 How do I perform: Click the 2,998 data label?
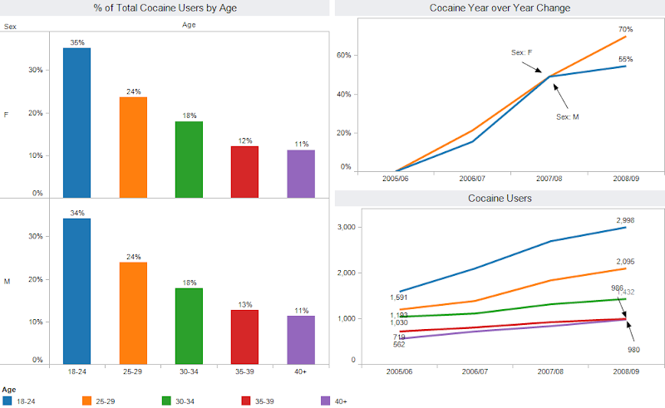tap(626, 220)
